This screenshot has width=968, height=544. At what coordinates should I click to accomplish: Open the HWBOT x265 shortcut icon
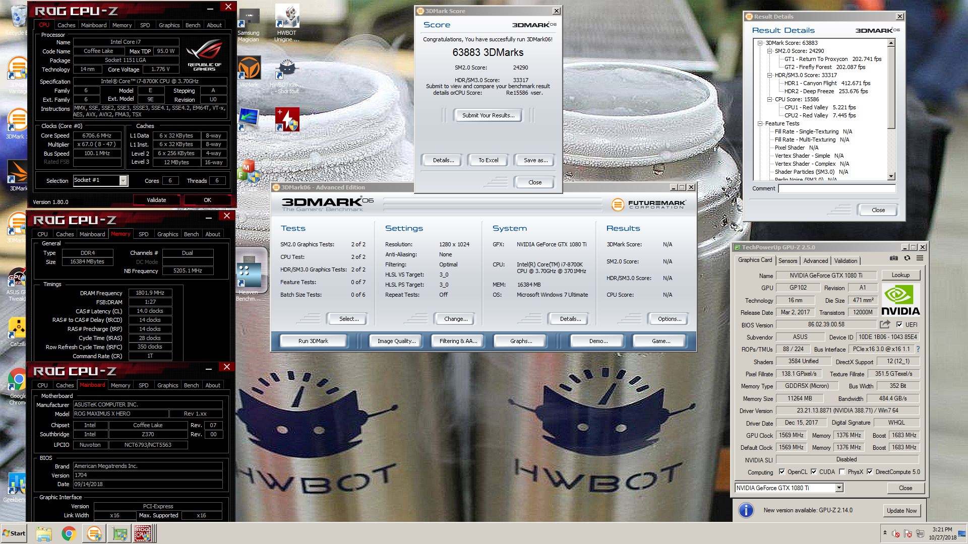pos(287,76)
